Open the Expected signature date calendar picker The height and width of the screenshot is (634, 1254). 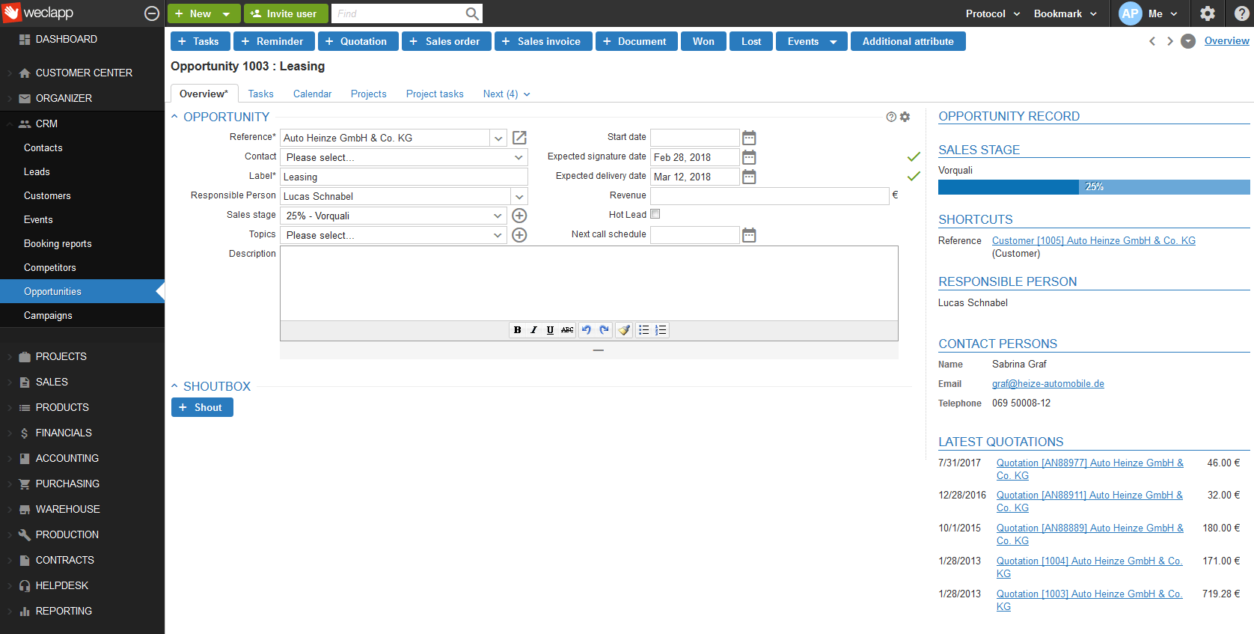pos(749,157)
